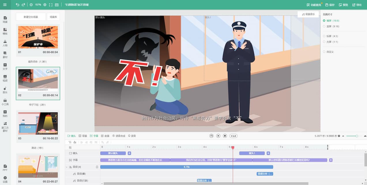The image size is (367, 185).
Task: Choose the 方屏 (1:1) page size option
Action: [x=324, y=42]
